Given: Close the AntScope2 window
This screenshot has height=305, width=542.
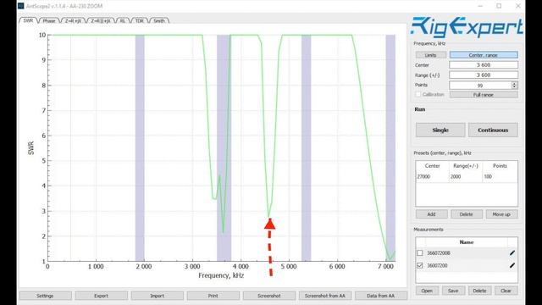Looking at the screenshot, I should click(517, 6).
